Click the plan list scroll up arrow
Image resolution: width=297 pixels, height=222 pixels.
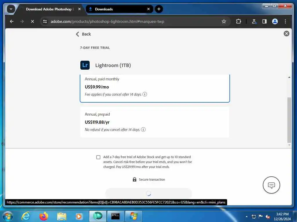[x=289, y=77]
